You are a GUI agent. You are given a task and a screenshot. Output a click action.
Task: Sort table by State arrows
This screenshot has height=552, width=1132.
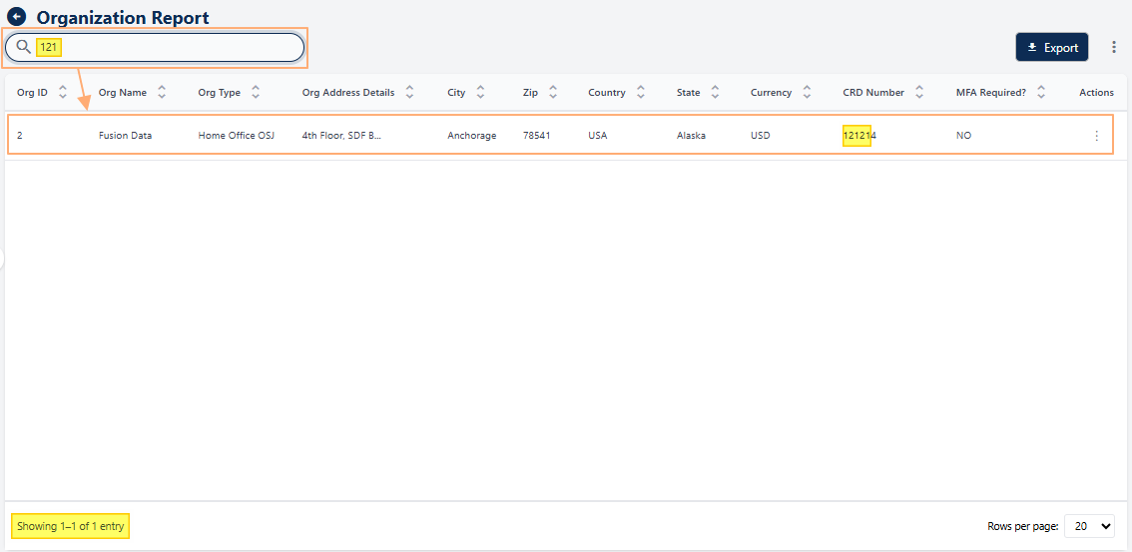click(x=715, y=93)
